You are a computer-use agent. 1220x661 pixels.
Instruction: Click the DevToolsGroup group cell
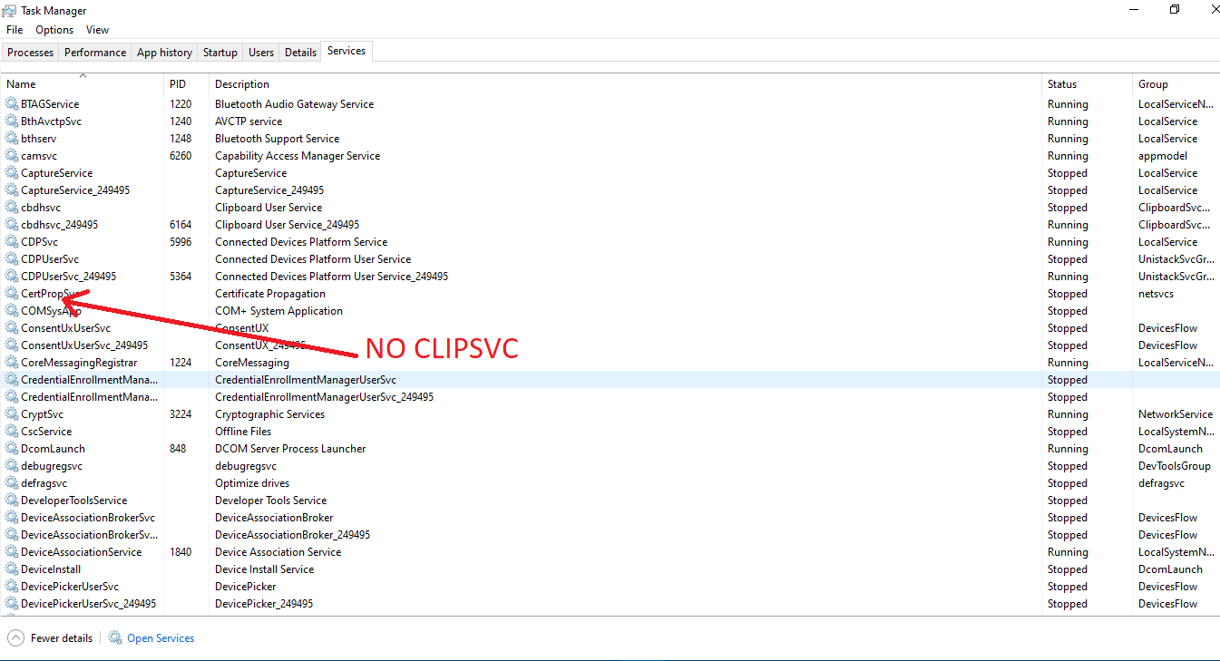click(1175, 466)
